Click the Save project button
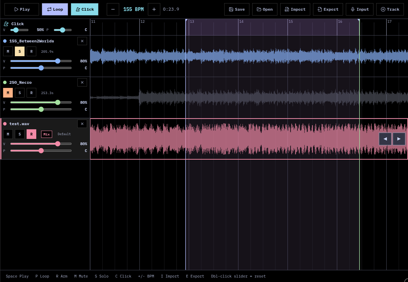Image resolution: width=408 pixels, height=282 pixels. [x=237, y=9]
